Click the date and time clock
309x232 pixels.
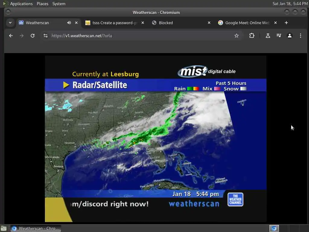[x=290, y=4]
